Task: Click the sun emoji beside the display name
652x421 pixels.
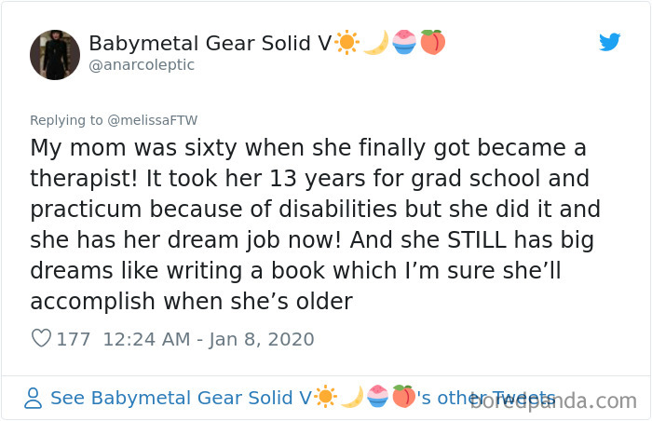Action: pos(346,43)
